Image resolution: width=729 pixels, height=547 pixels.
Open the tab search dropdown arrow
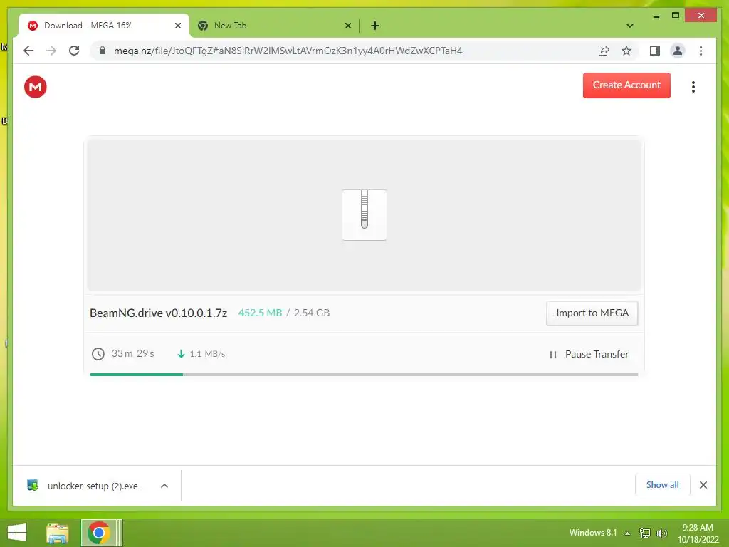(x=629, y=26)
